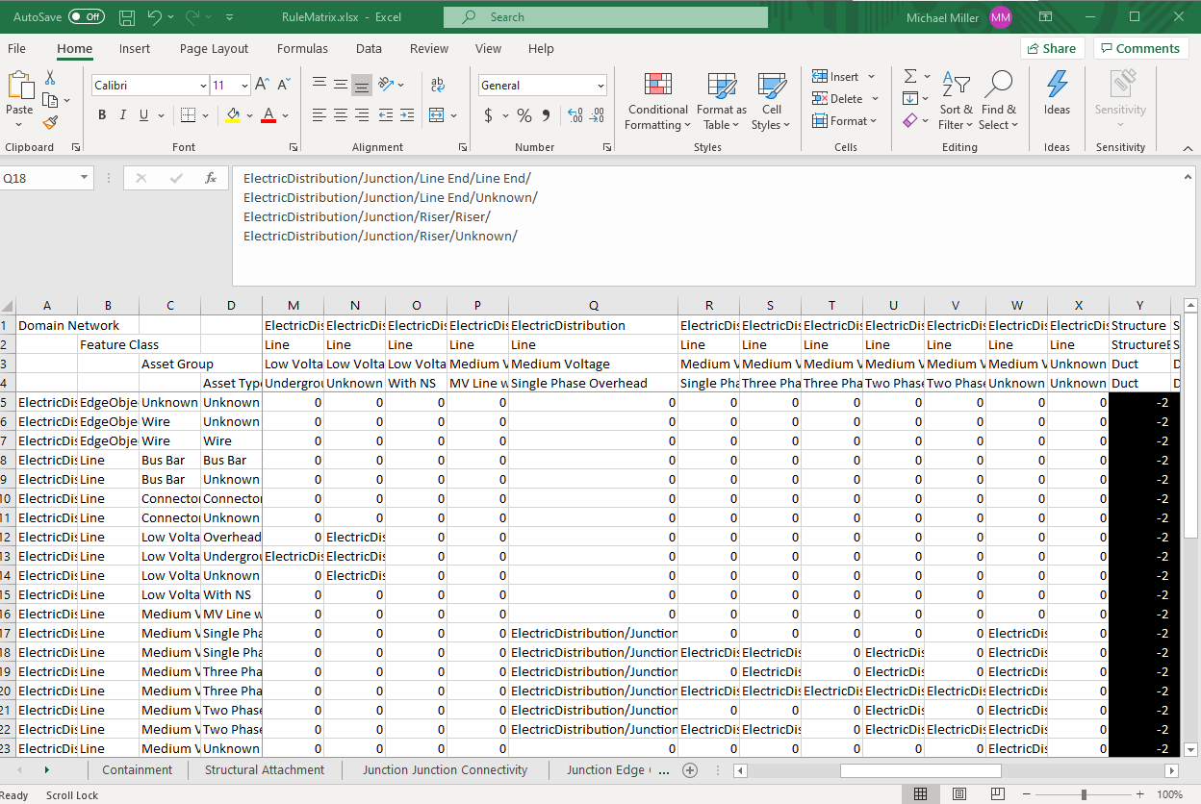This screenshot has width=1201, height=804.
Task: Open the Cell Styles gallery
Action: 771,100
